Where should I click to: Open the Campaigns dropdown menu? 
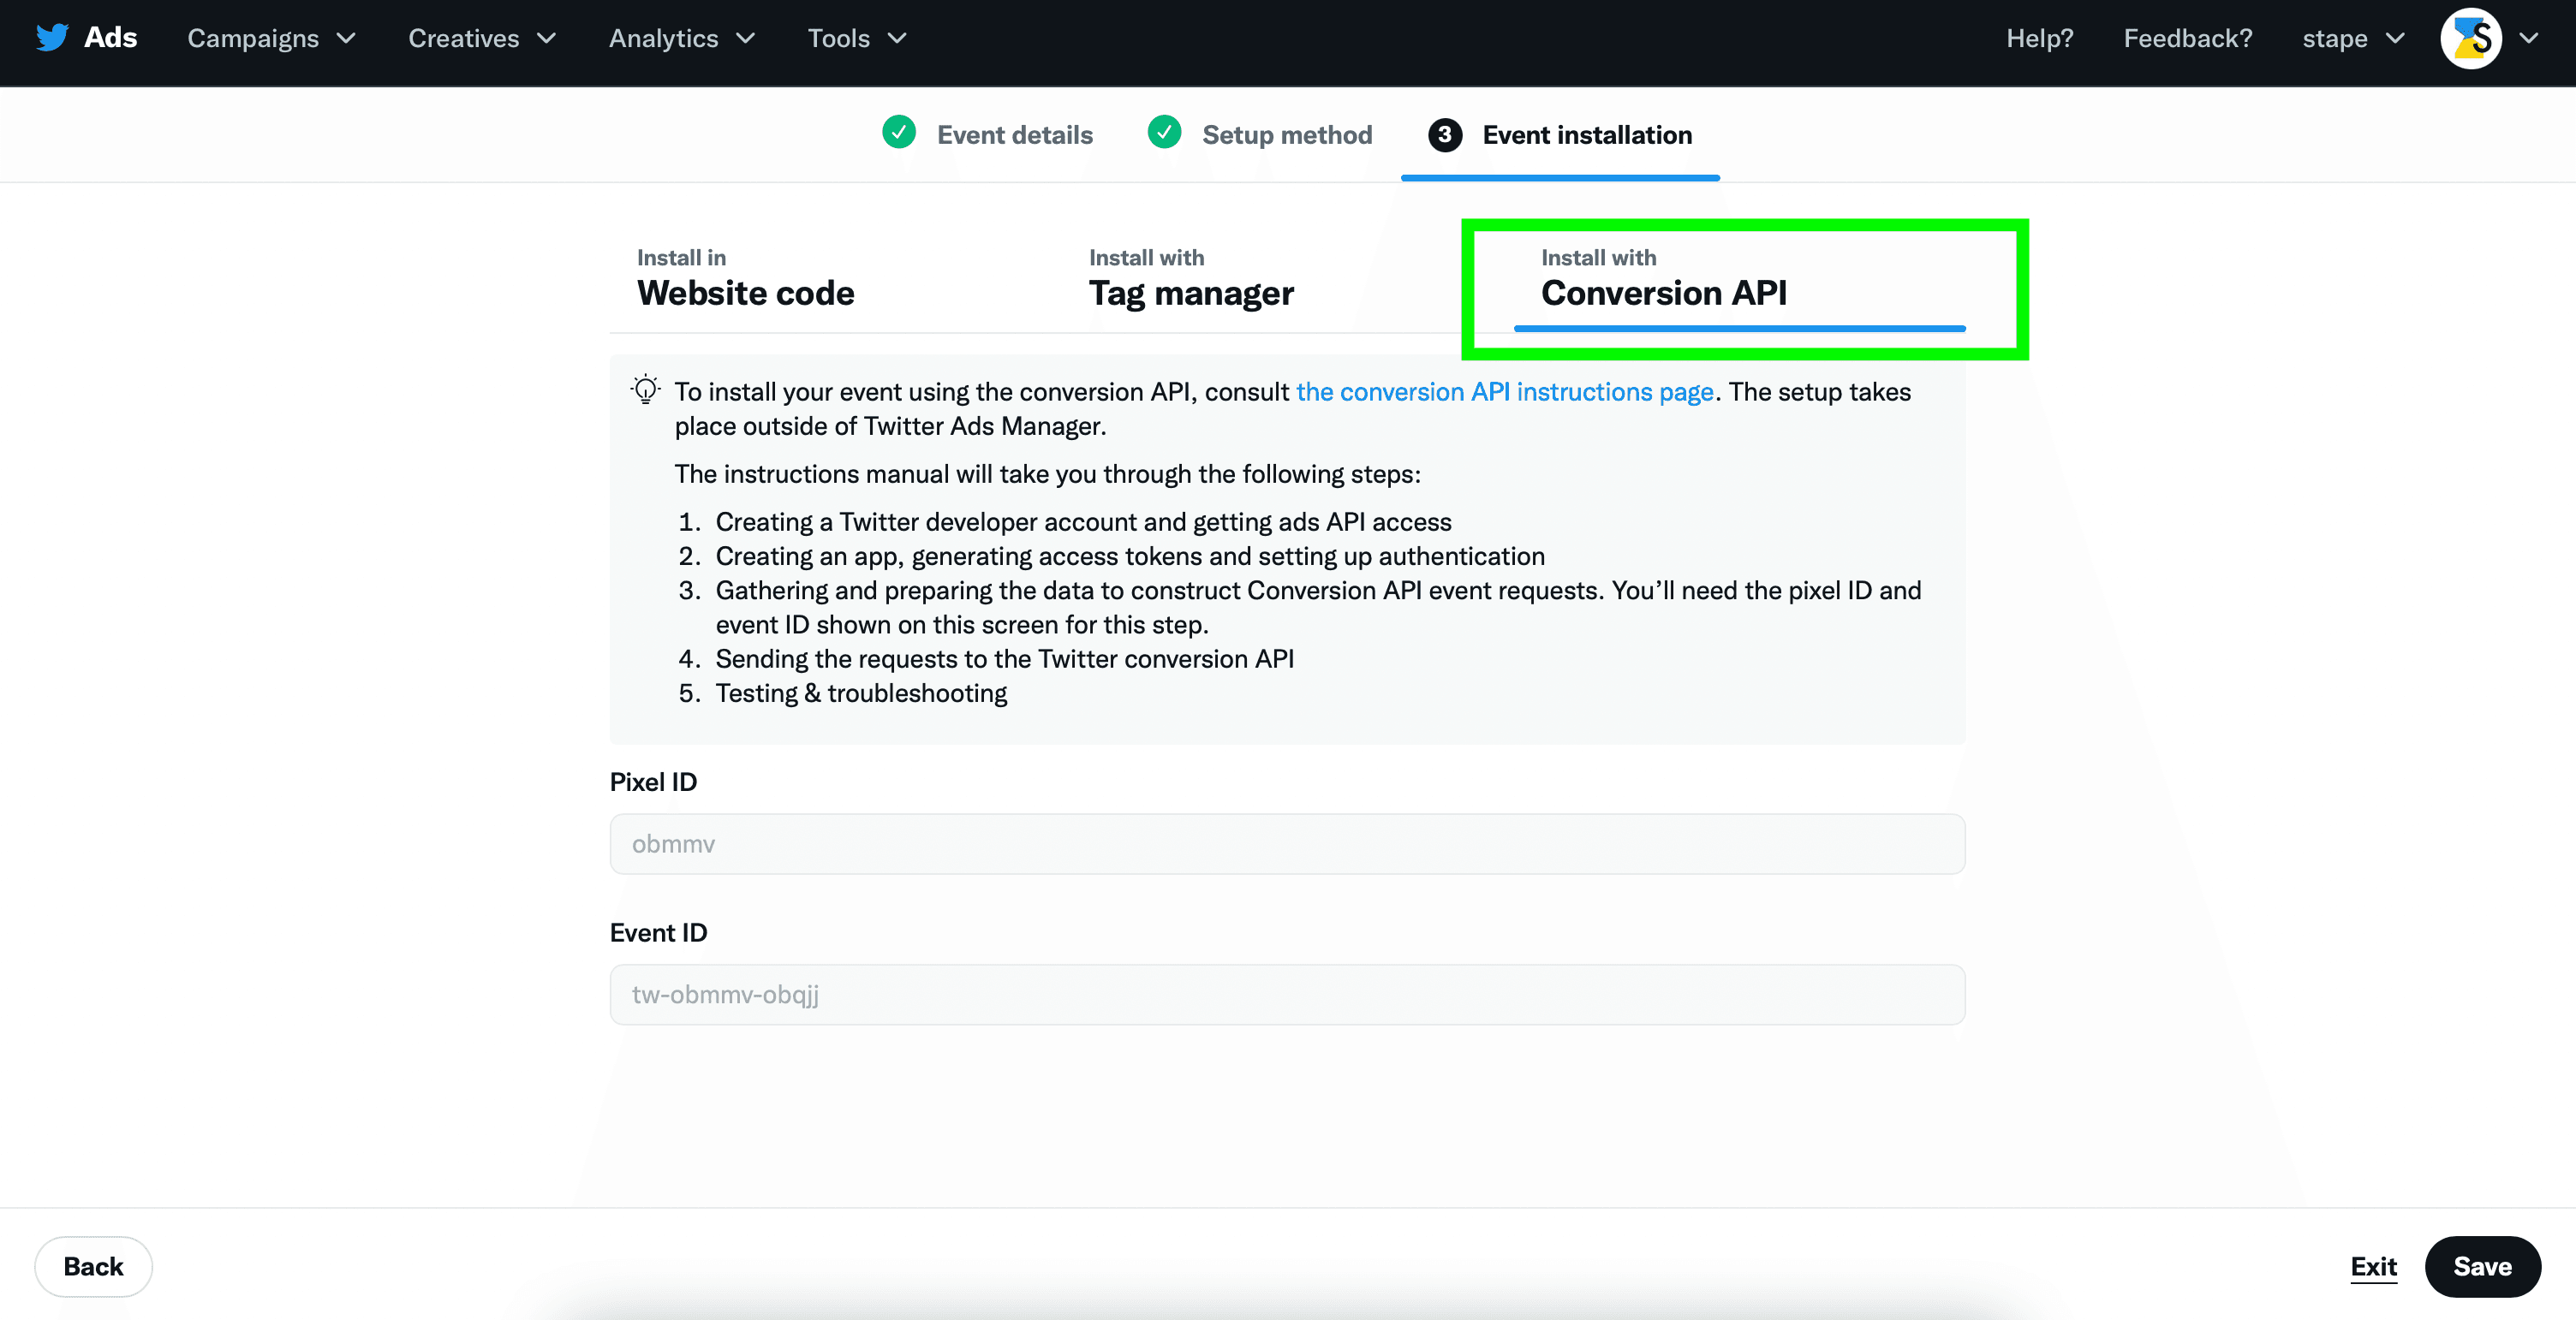tap(271, 38)
